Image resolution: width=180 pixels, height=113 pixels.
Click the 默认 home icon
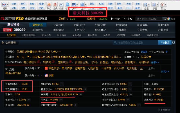(x=162, y=5)
